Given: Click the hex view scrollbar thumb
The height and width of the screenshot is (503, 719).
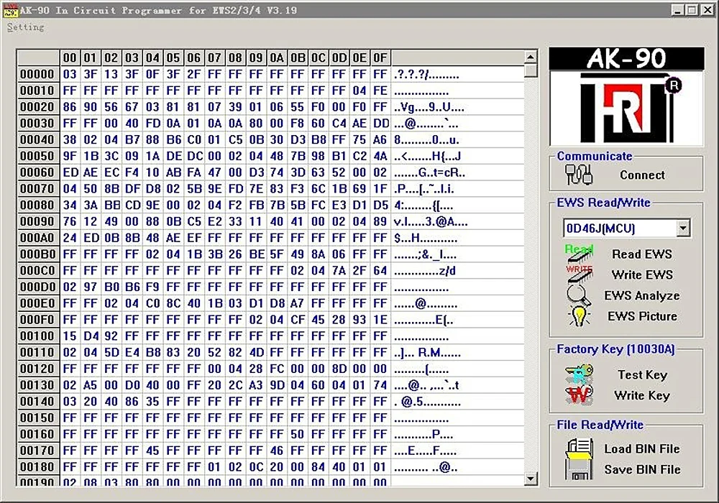Looking at the screenshot, I should [530, 70].
